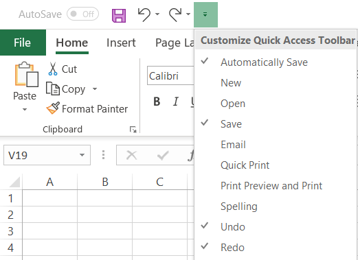Switch to the Insert tab
This screenshot has width=358, height=260.
(121, 43)
